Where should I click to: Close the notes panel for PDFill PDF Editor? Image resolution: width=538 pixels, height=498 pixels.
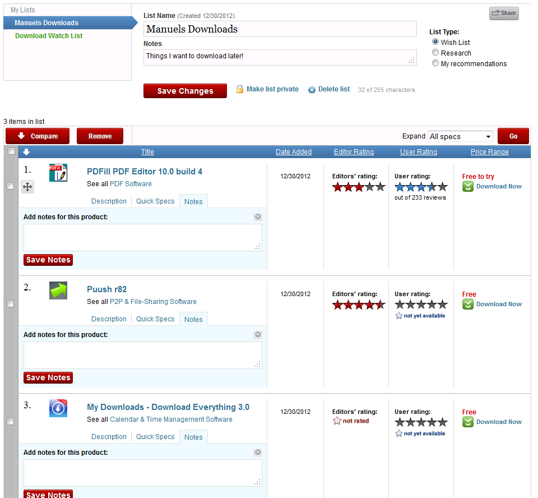[x=258, y=216]
